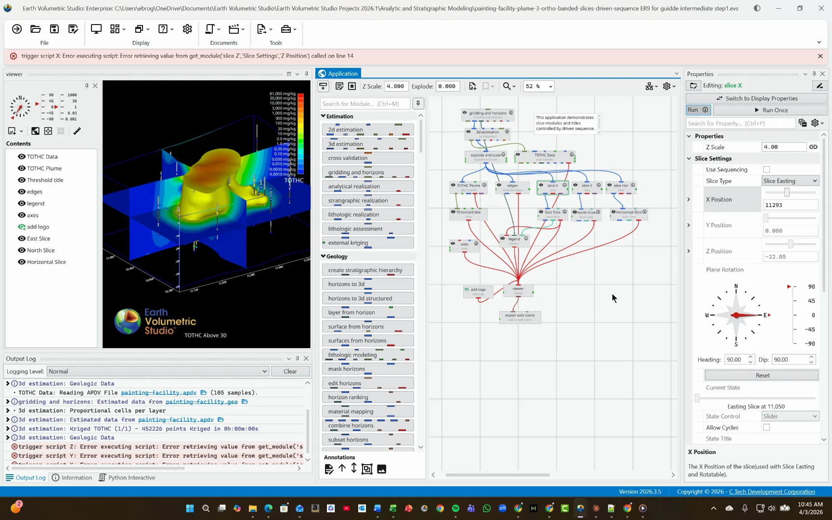832x520 pixels.
Task: Click Switch to Display Properties
Action: (756, 98)
